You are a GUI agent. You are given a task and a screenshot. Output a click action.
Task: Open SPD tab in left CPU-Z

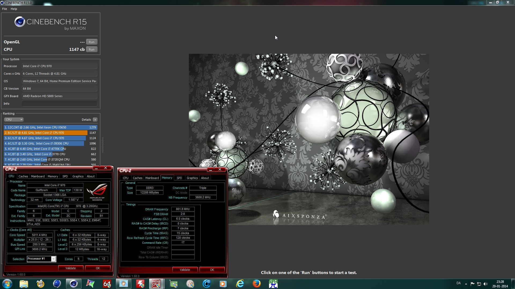click(x=65, y=176)
